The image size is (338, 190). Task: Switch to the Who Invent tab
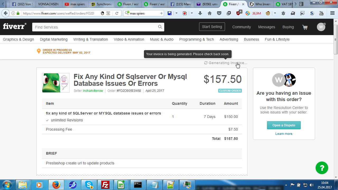point(260,4)
